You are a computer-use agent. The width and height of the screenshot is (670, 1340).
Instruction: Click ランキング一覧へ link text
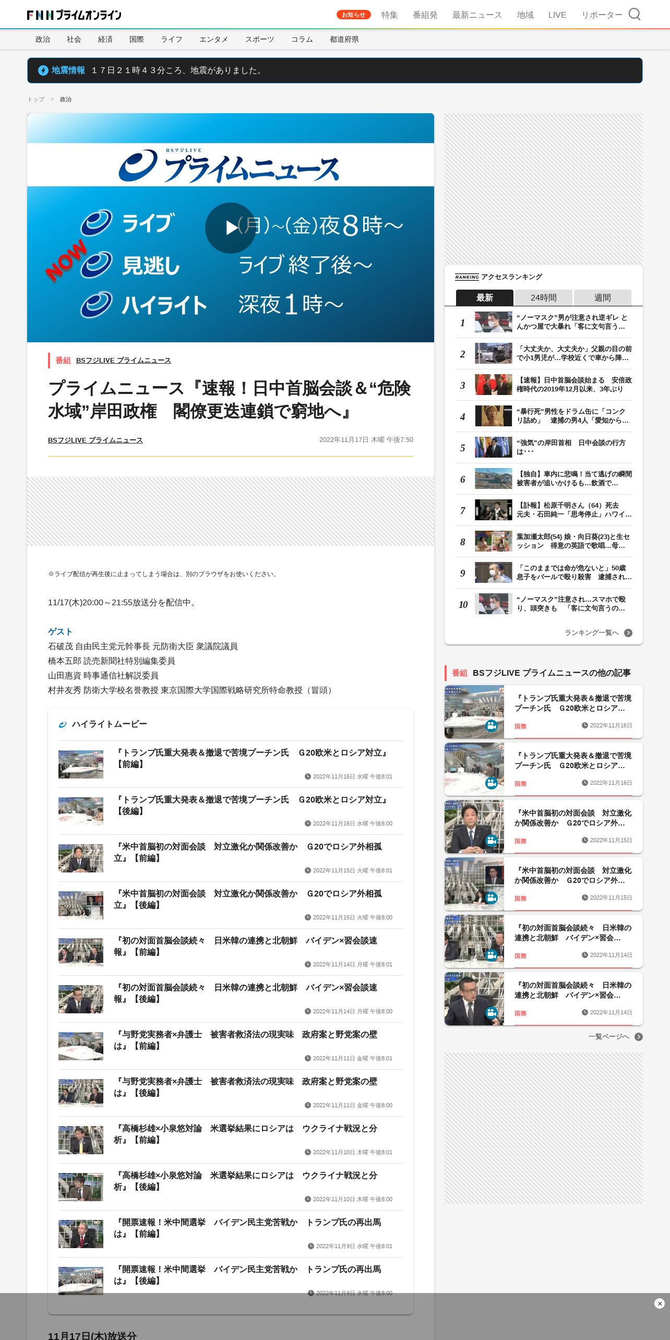coord(592,633)
